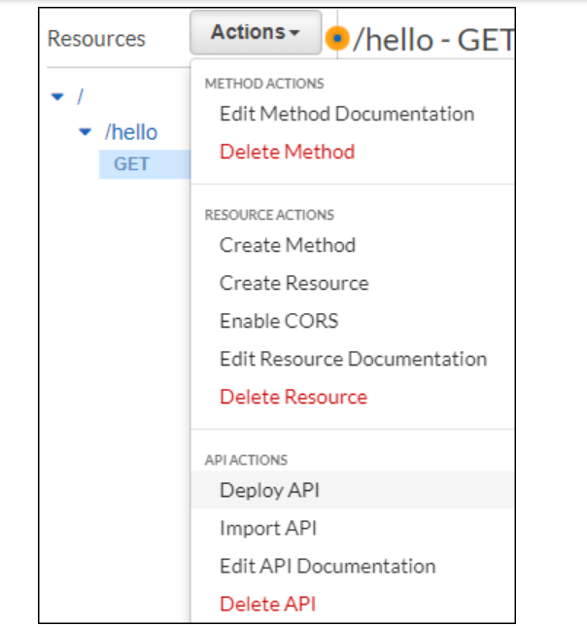Click Delete Method in the menu
Viewport: 587px width, 627px height.
(287, 152)
